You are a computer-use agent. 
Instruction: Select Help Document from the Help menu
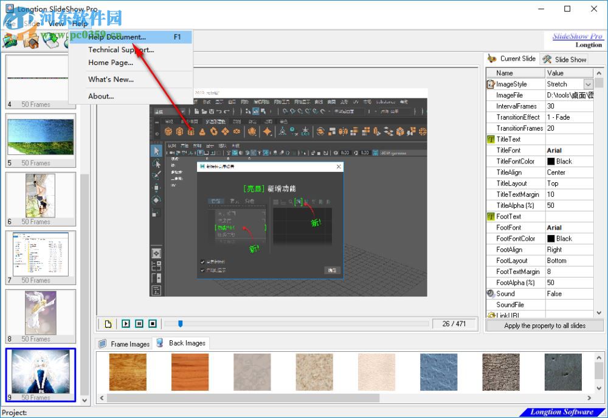pyautogui.click(x=116, y=36)
